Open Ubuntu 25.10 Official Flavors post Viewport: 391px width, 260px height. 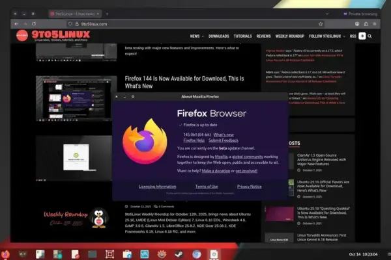tap(323, 186)
